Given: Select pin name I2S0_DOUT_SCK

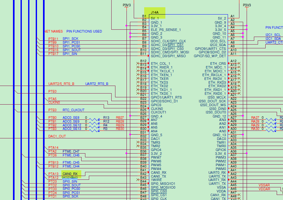Looking at the screenshot, I should coord(212,101).
